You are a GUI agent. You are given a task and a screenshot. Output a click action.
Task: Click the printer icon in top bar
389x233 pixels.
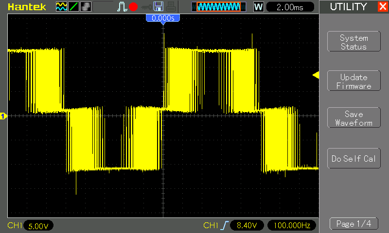(x=170, y=7)
